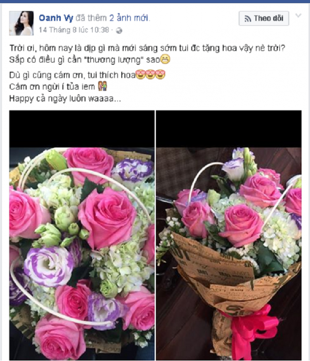Click the third heart-eyes emoji
This screenshot has width=310, height=361.
coord(160,75)
